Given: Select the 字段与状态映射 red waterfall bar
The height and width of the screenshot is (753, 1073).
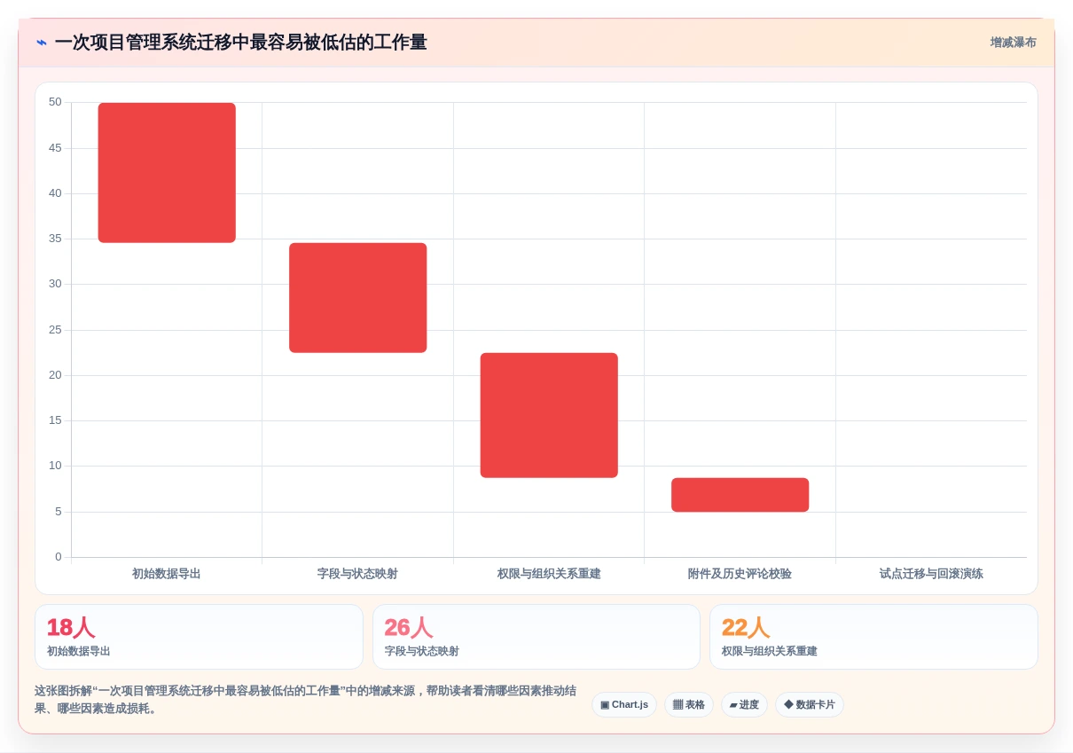Looking at the screenshot, I should tap(358, 298).
